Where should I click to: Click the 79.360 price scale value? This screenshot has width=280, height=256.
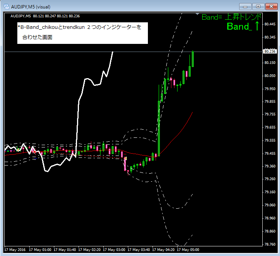click(270, 166)
